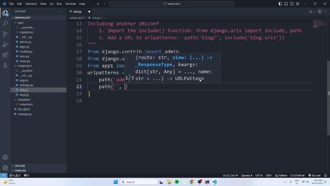Open the Help menu
330x186 pixels.
tap(82, 4)
